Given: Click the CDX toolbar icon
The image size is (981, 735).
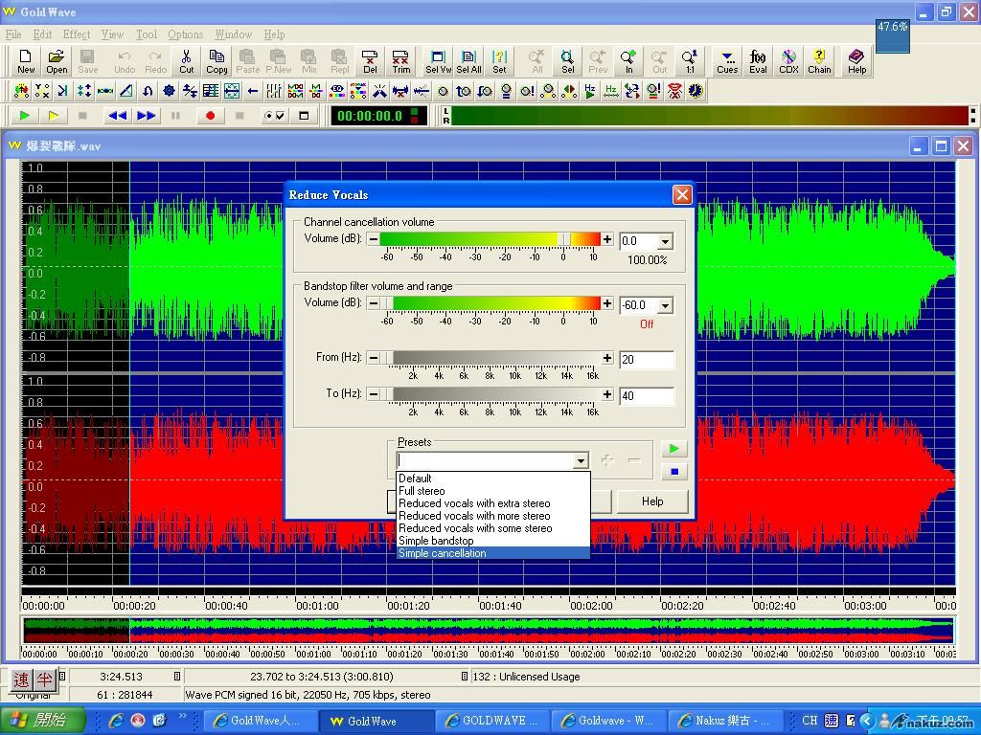Looking at the screenshot, I should (788, 61).
